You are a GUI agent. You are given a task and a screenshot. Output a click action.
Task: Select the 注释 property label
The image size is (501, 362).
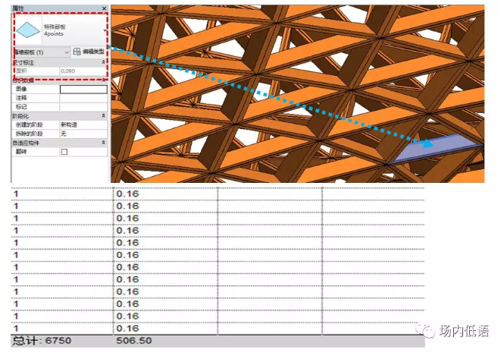21,98
